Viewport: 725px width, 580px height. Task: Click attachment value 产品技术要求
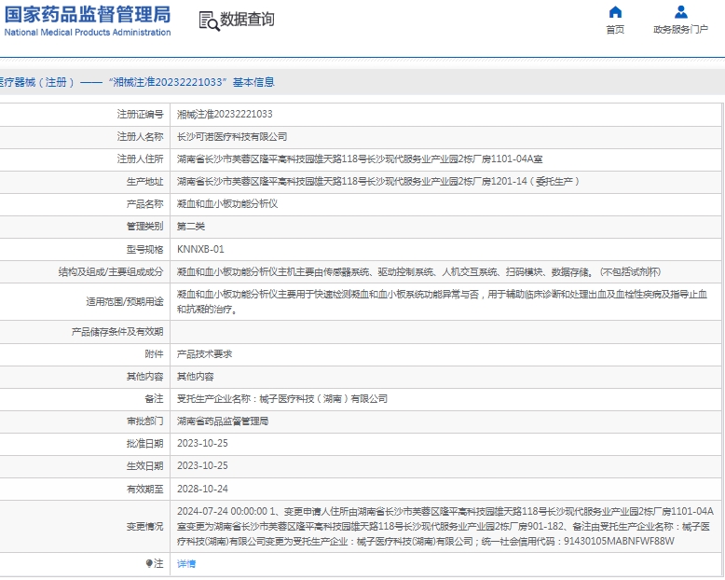click(204, 354)
